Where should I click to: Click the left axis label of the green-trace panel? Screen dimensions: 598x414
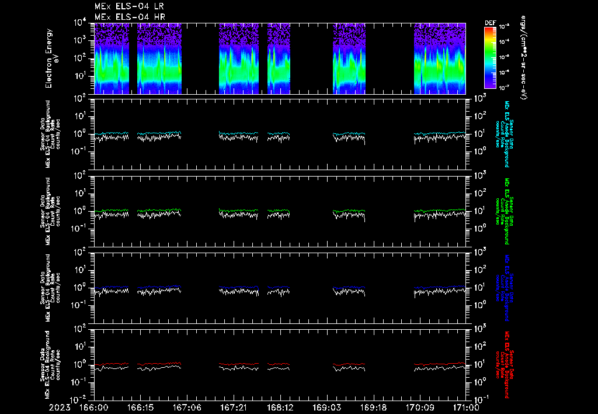50,211
